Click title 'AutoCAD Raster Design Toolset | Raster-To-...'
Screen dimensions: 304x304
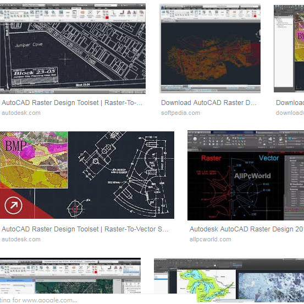pos(72,103)
